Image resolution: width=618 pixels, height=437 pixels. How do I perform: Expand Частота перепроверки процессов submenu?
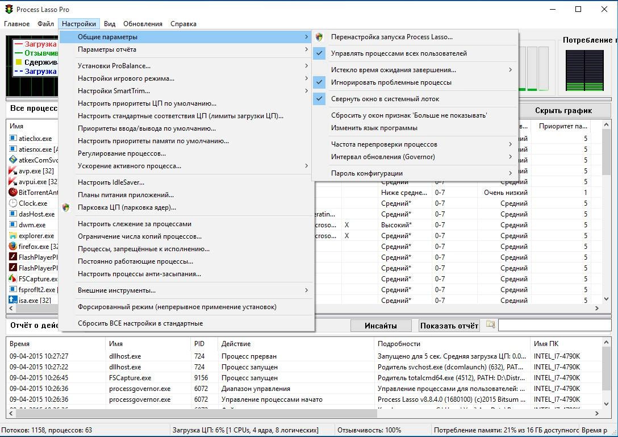click(415, 144)
